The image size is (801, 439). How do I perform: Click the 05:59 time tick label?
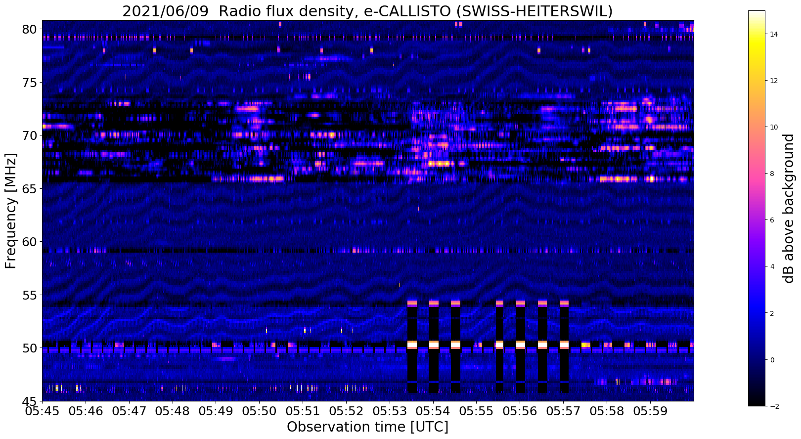651,411
